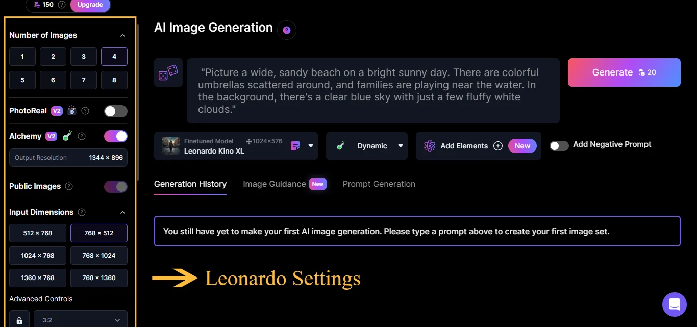
Task: Select the 1024 × 768 dimension option
Action: click(37, 255)
